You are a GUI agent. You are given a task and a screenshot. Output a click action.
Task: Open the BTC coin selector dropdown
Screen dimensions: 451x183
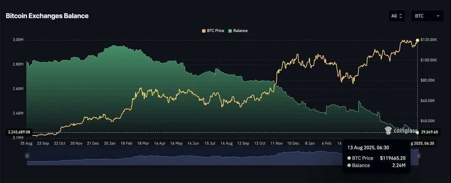(x=427, y=16)
